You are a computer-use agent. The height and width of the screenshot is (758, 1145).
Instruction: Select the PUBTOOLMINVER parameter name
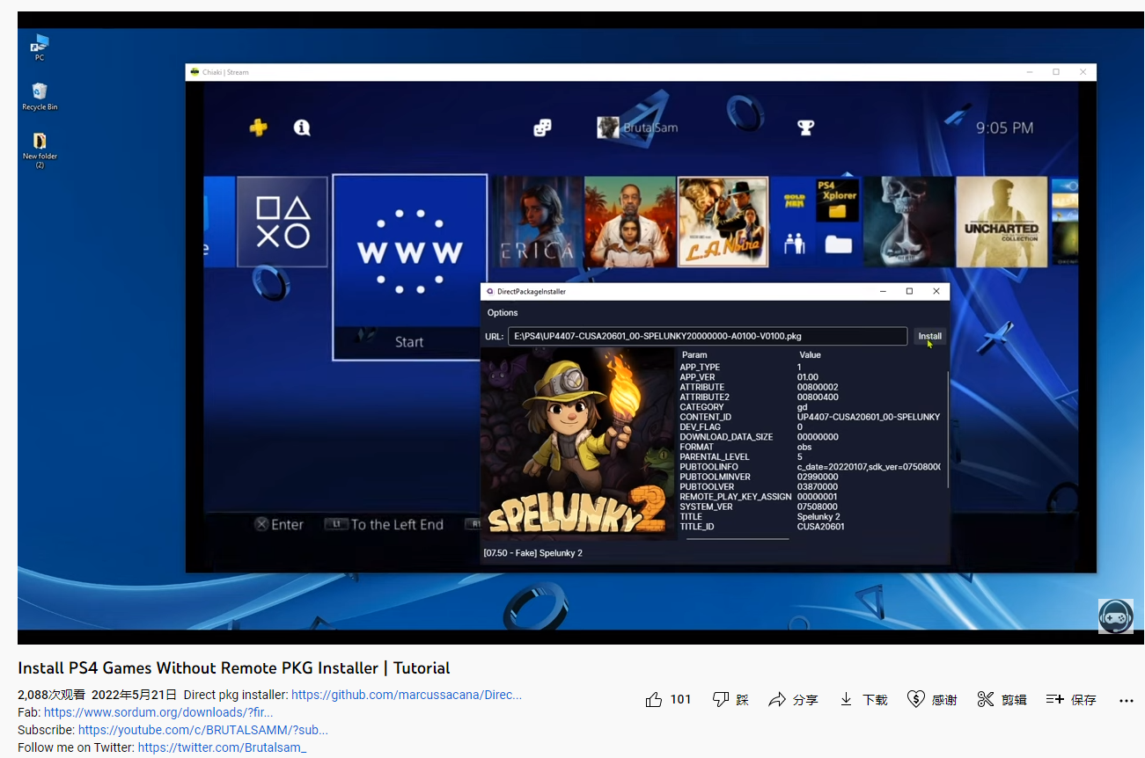coord(715,477)
